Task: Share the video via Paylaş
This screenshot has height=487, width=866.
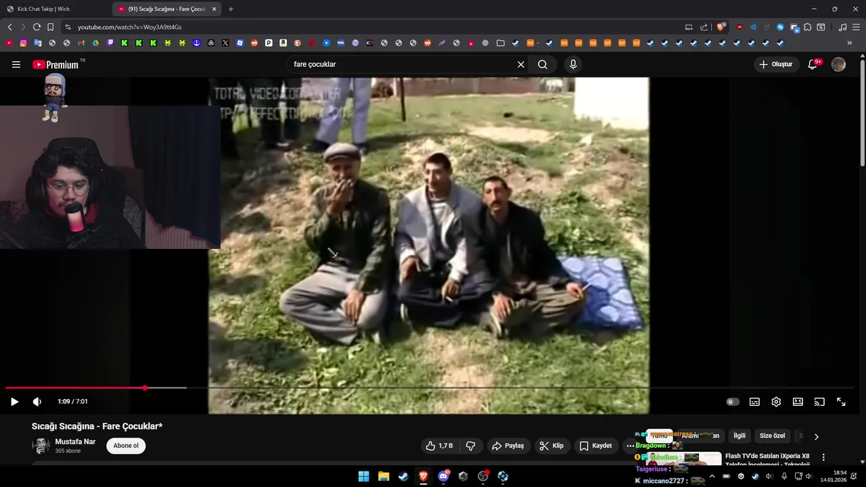Action: [508, 446]
